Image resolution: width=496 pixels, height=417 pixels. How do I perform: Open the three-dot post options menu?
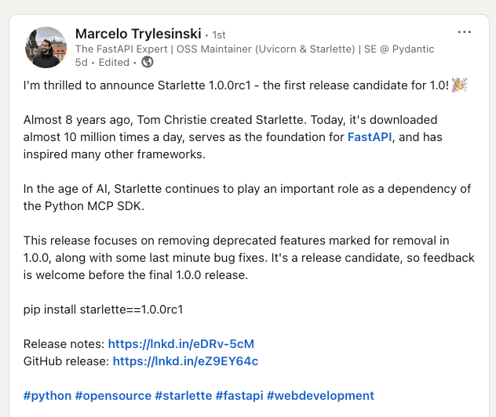(x=464, y=32)
